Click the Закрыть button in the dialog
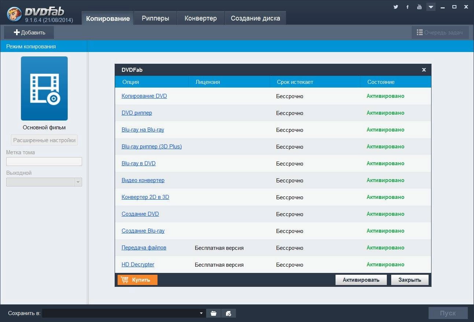This screenshot has width=474, height=322. point(410,280)
